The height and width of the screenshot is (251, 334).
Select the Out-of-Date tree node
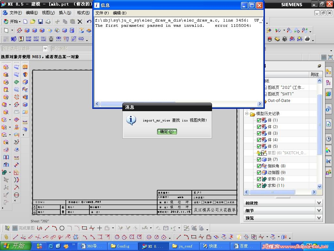[x=279, y=101]
